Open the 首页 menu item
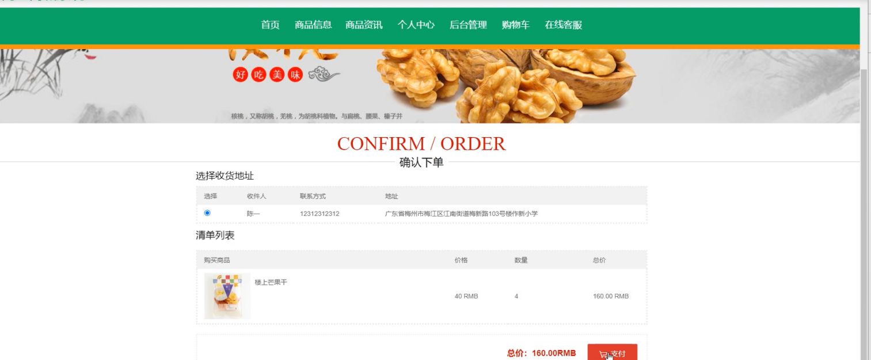The height and width of the screenshot is (360, 871). tap(270, 25)
